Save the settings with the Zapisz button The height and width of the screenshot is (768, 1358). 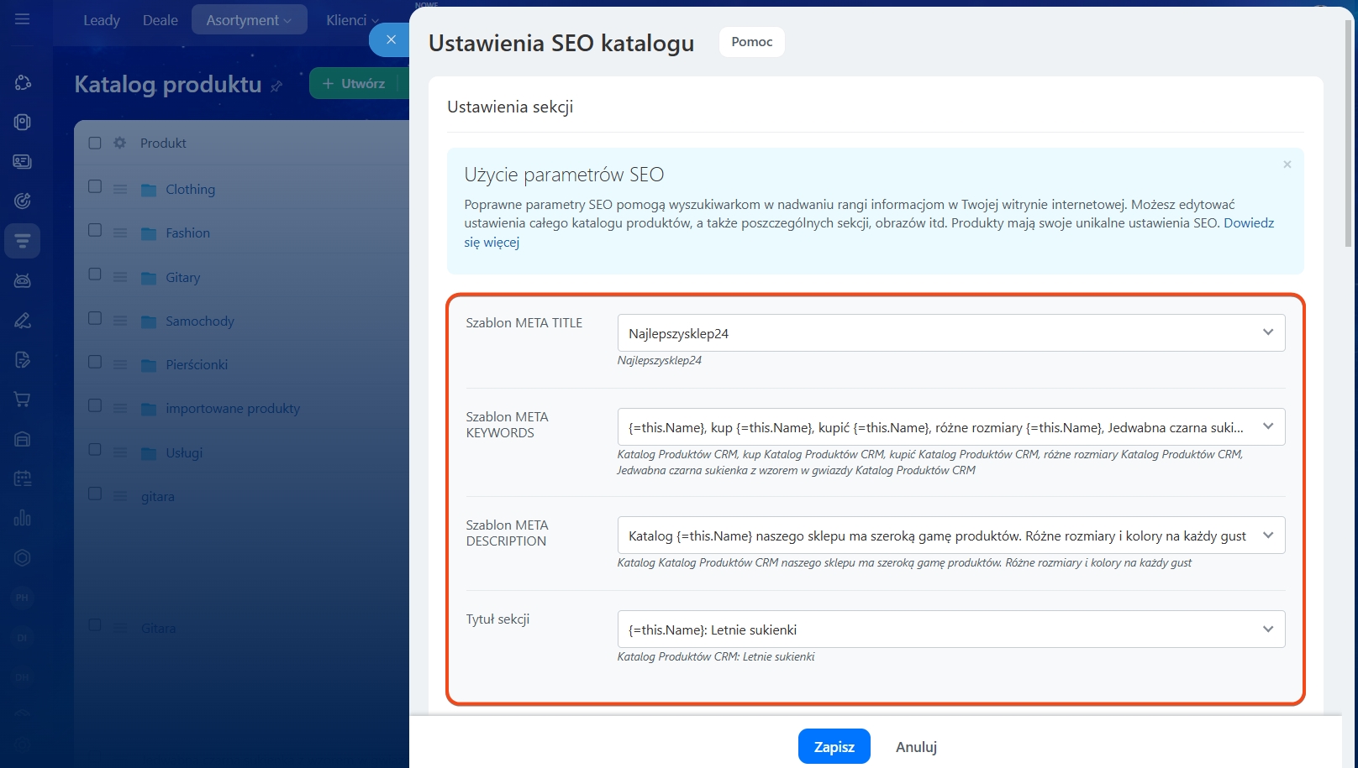[834, 746]
